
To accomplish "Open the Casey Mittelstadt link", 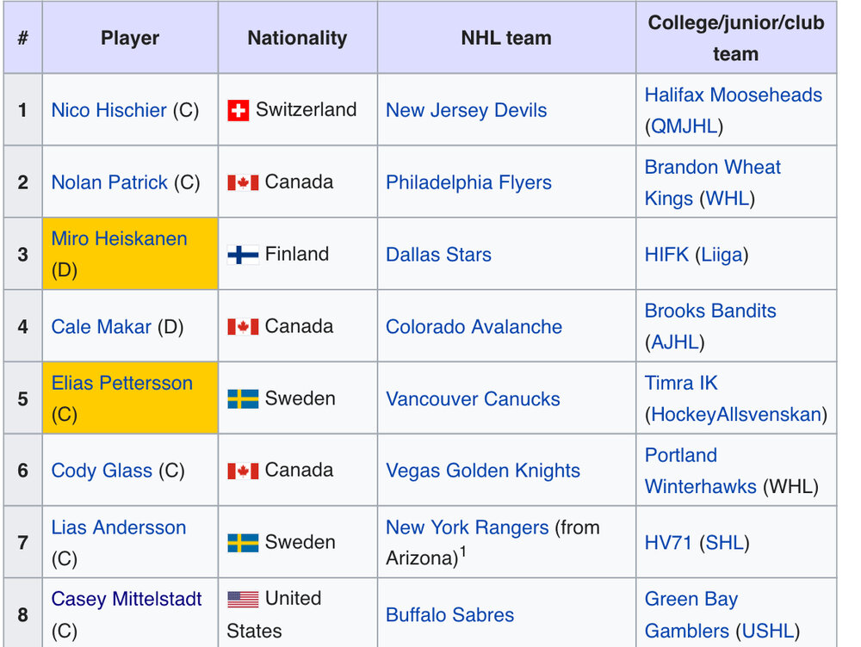I will (127, 599).
